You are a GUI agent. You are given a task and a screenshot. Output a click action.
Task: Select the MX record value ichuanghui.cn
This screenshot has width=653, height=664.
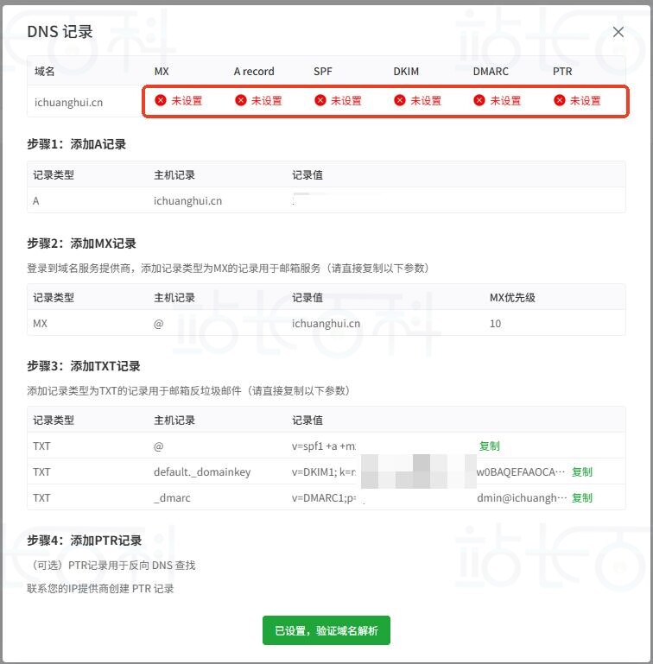[x=326, y=324]
